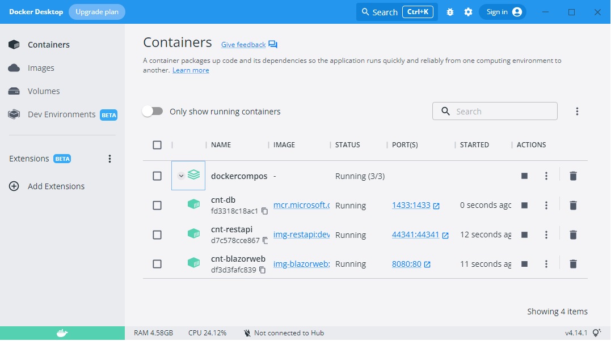This screenshot has height=341, width=611.
Task: Sort by the STARTED column header
Action: [474, 145]
